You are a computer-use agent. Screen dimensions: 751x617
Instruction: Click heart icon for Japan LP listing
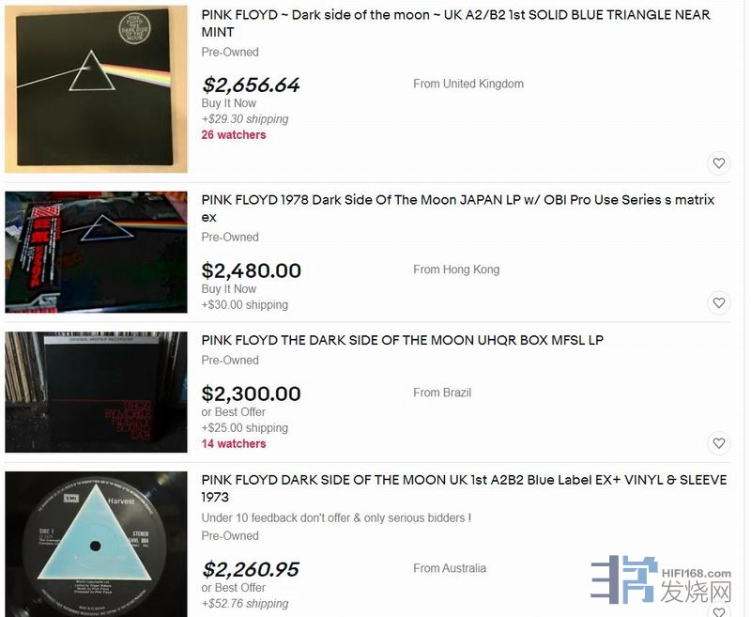click(718, 302)
